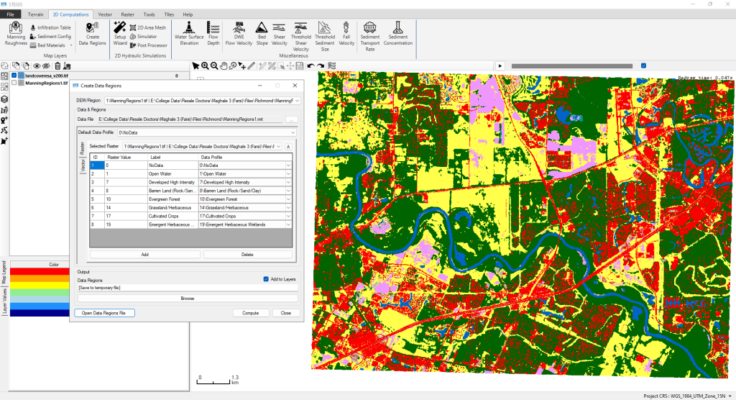The image size is (736, 400).
Task: Expand the Data Profile dropdown for Open Water
Action: [288, 174]
